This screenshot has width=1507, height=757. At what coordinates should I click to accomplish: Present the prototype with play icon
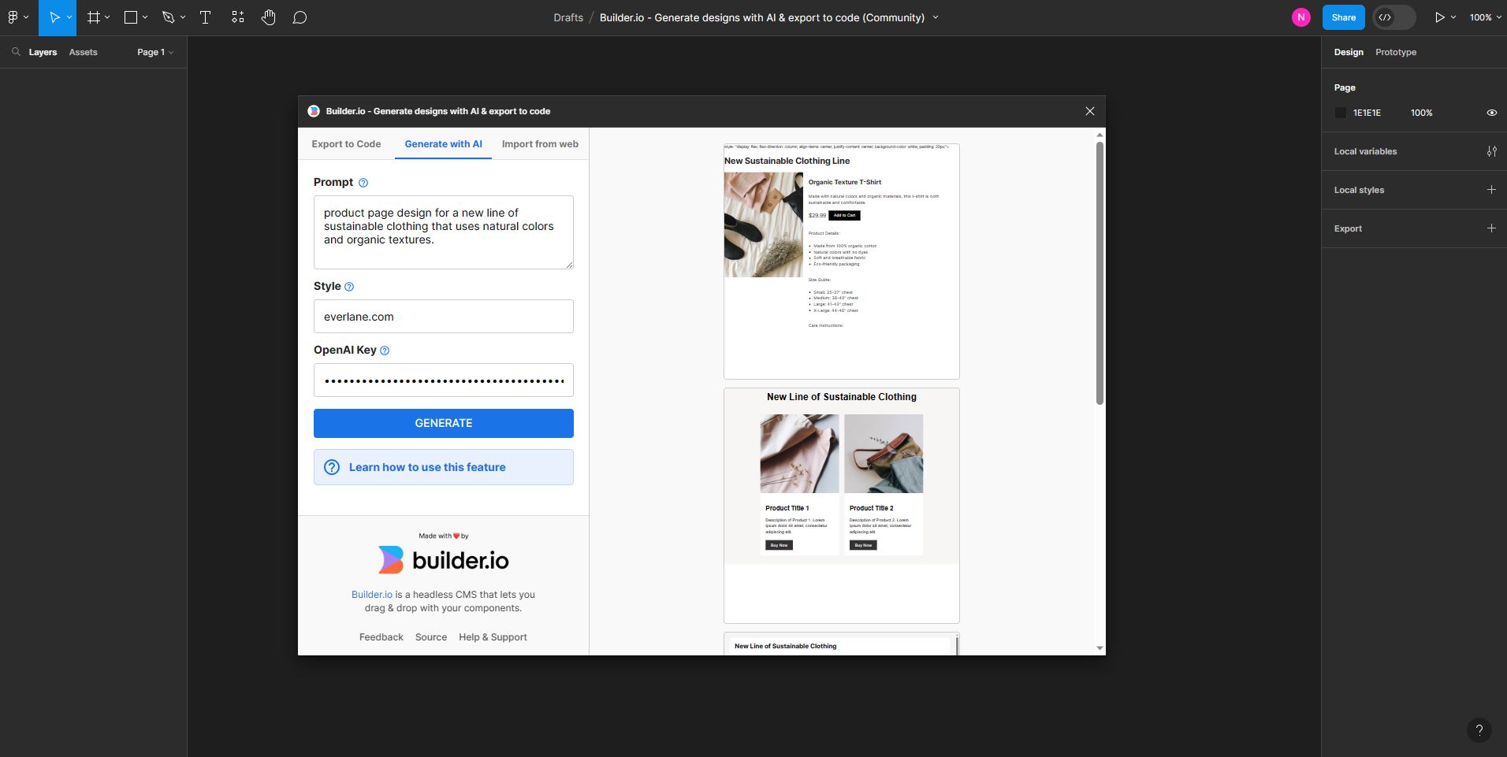[1439, 17]
